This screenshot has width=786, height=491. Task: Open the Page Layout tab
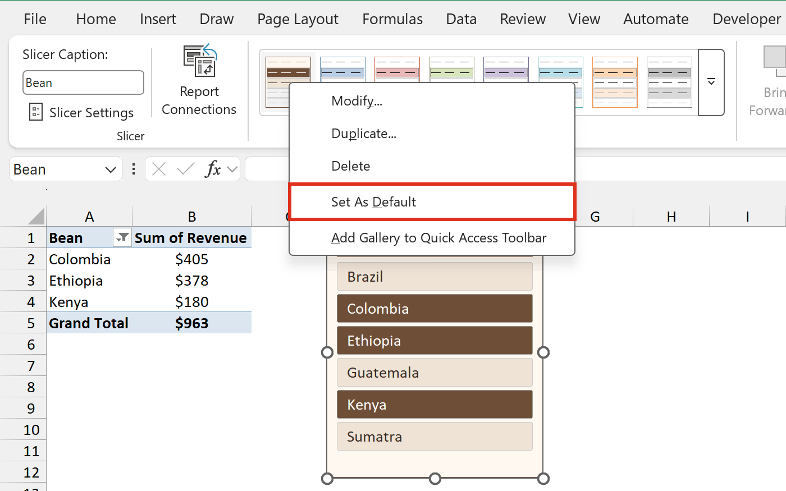(298, 19)
